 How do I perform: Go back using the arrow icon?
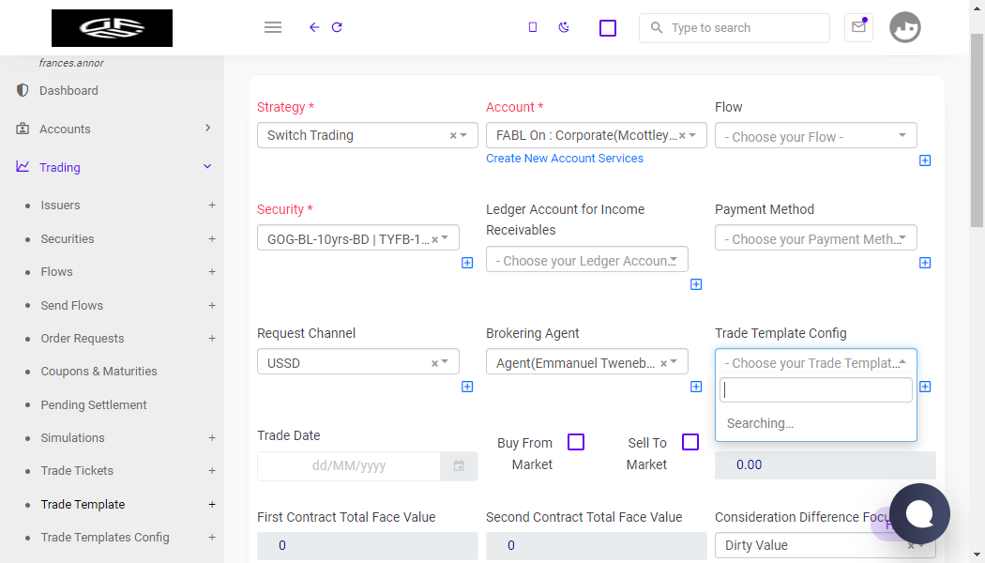tap(314, 27)
